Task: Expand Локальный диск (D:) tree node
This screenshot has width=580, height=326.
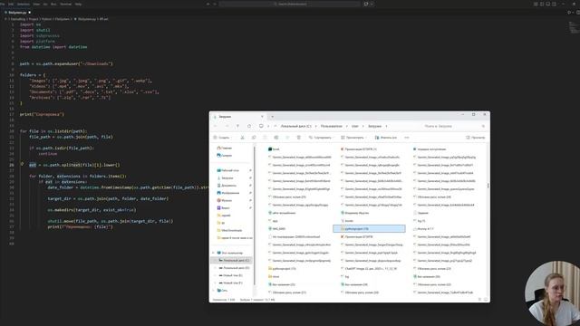Action: coord(216,268)
